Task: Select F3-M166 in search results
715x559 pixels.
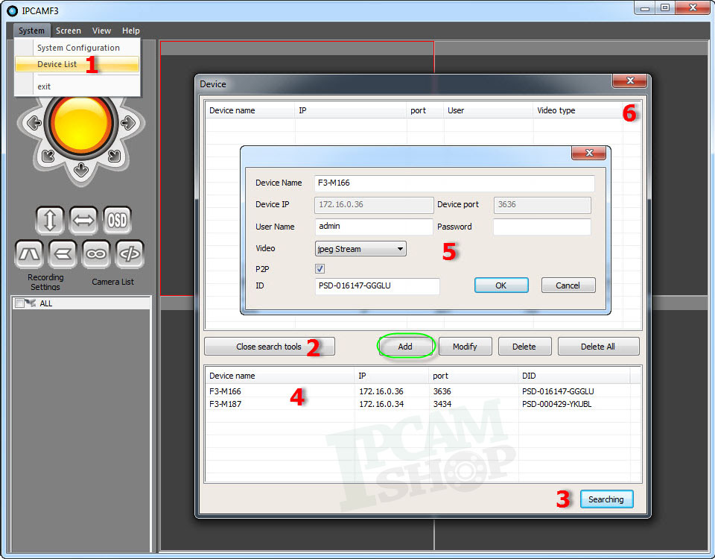Action: click(225, 391)
